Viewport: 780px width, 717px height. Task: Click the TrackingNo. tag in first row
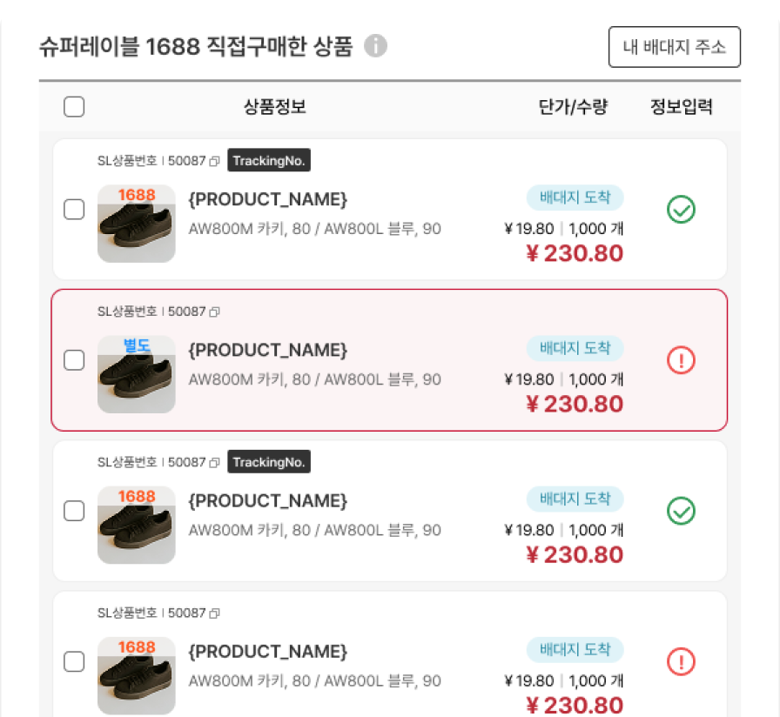point(269,161)
